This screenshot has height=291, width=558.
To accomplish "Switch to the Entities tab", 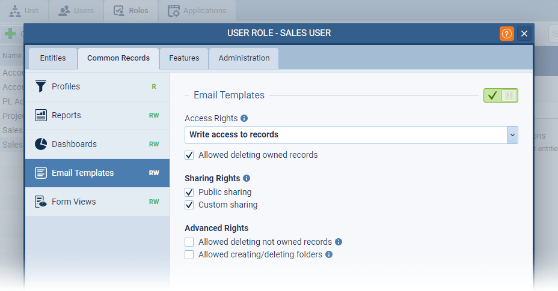I will click(x=53, y=58).
